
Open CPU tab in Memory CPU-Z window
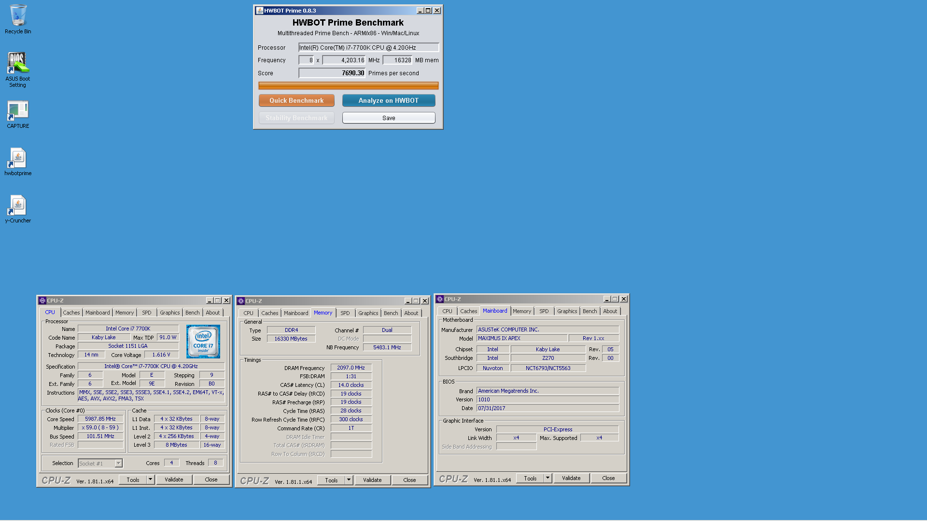249,313
